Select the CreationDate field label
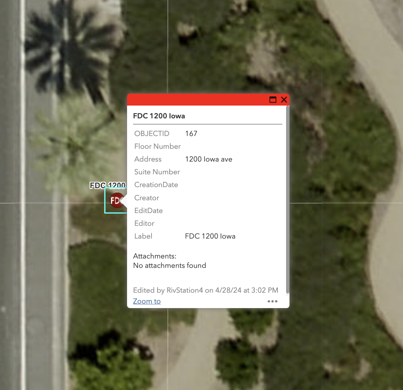 tap(156, 184)
